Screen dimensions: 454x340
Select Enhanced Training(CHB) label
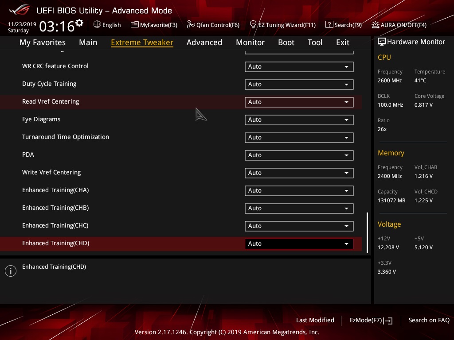(55, 208)
